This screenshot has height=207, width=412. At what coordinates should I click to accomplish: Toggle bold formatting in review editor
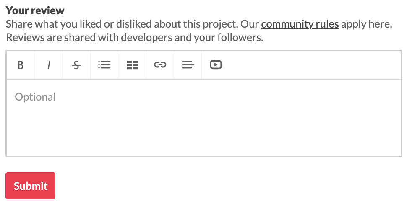pos(21,65)
